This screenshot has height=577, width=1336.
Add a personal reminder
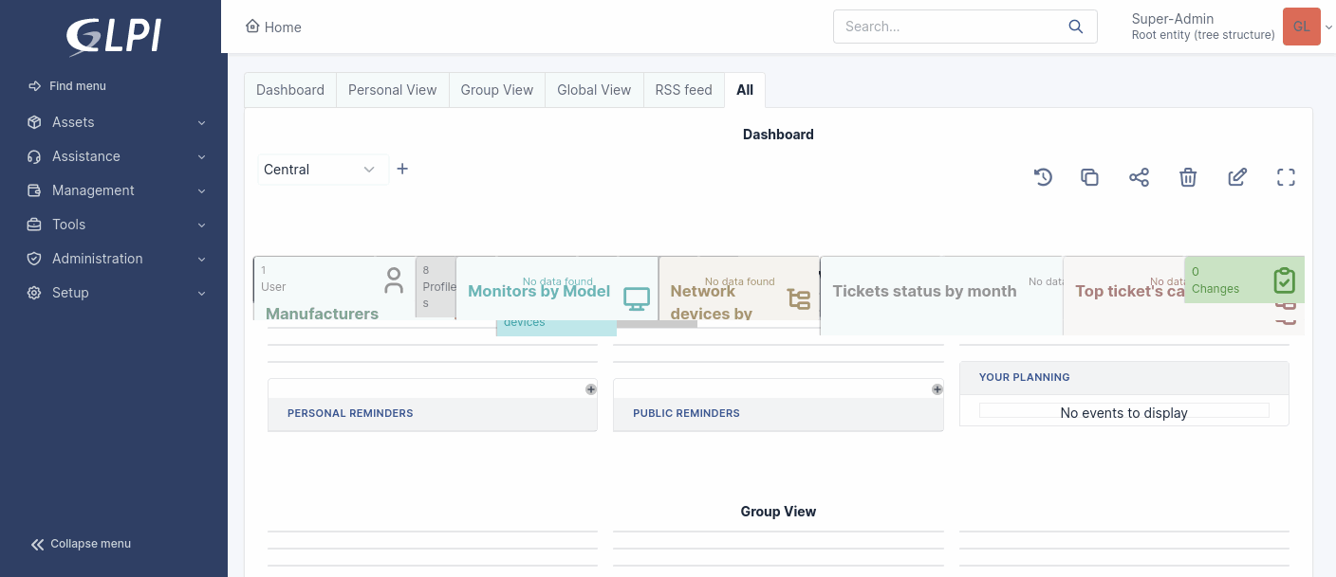(591, 389)
